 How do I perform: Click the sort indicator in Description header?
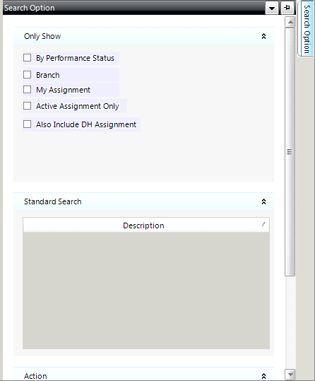point(263,224)
